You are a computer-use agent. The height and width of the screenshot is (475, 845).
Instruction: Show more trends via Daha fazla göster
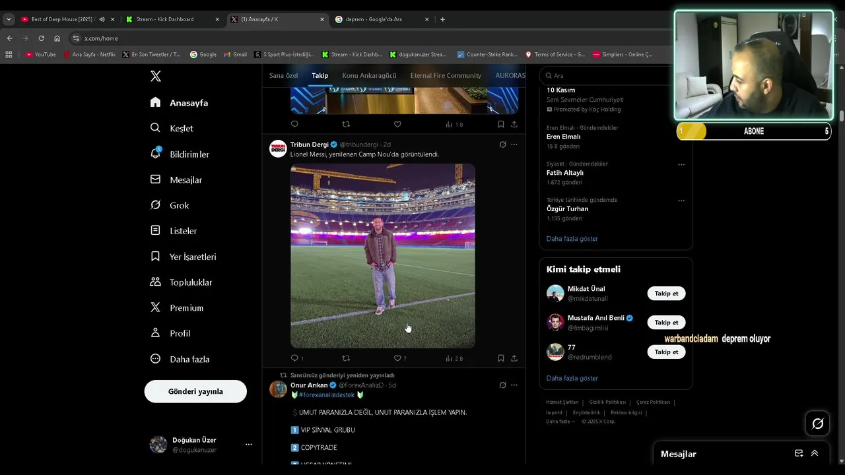pyautogui.click(x=572, y=239)
